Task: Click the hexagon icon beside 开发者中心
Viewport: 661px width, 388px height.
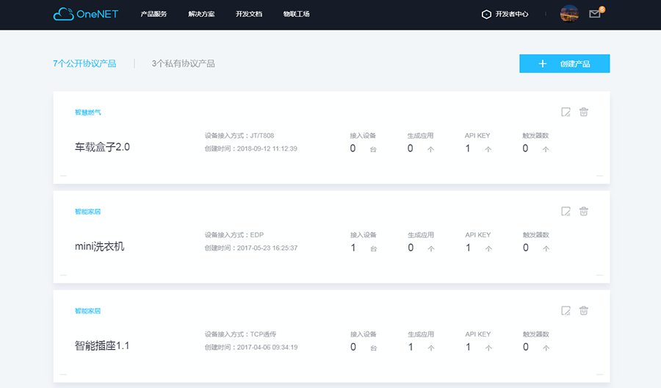Action: click(x=486, y=15)
